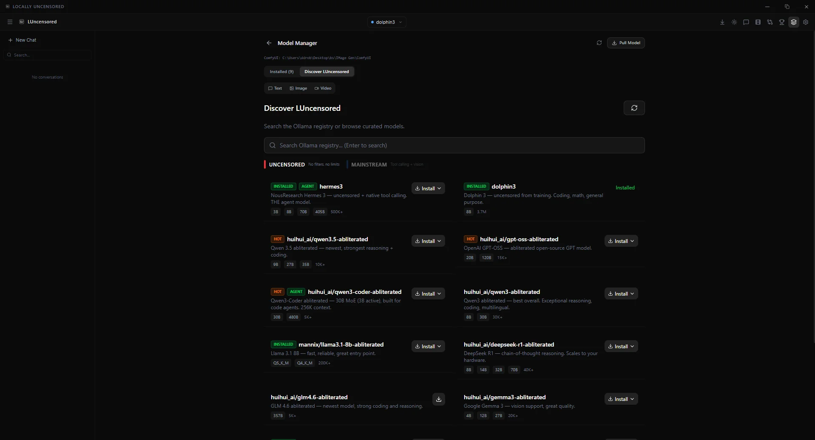The image size is (815, 440).
Task: Refresh models icon left of Pull Model
Action: pyautogui.click(x=599, y=43)
